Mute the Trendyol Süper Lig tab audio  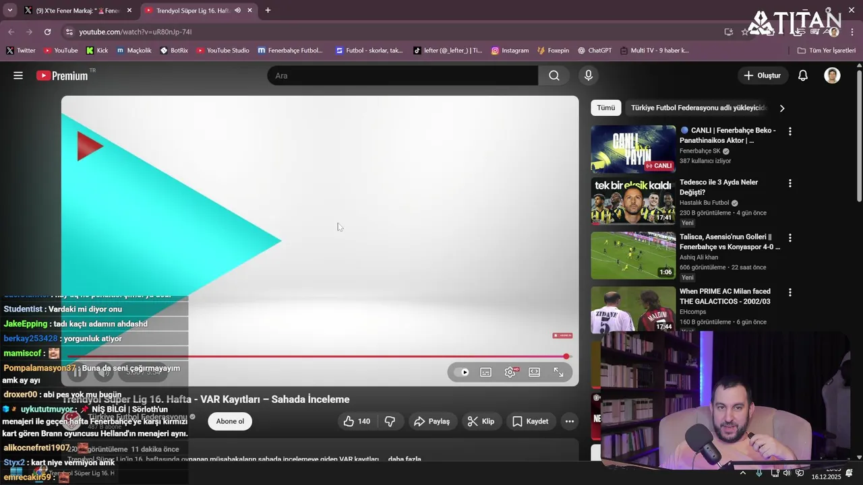click(237, 10)
